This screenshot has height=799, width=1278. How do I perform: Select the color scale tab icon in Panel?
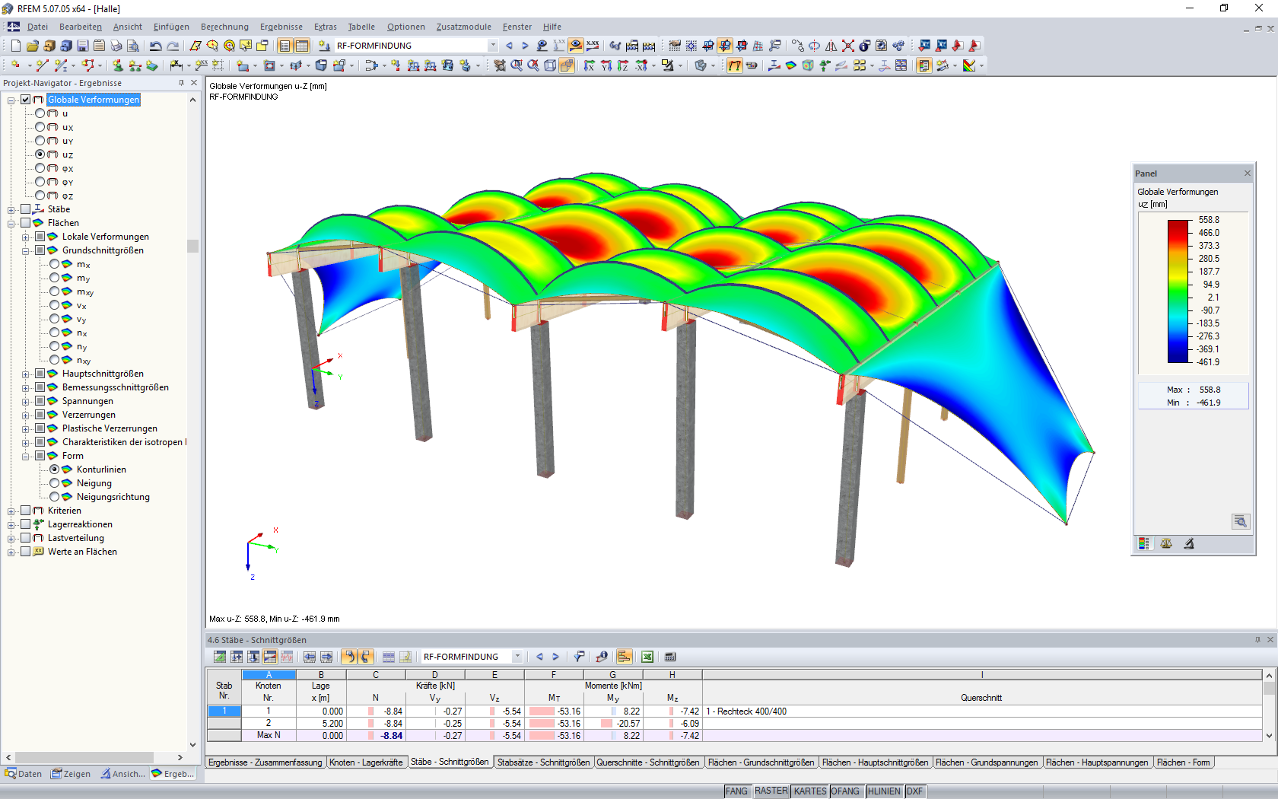[1143, 543]
